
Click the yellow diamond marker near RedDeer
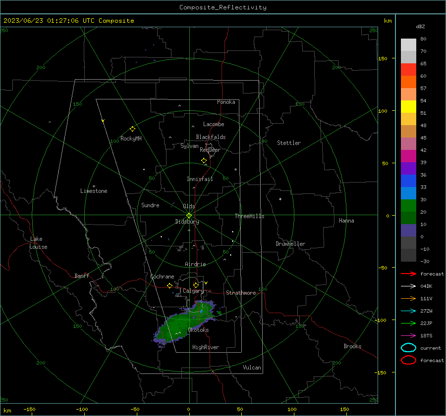204,161
